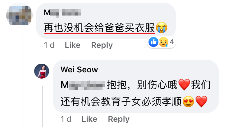Open the first comment's 1 d timestamp
233x127 pixels.
click(x=49, y=45)
